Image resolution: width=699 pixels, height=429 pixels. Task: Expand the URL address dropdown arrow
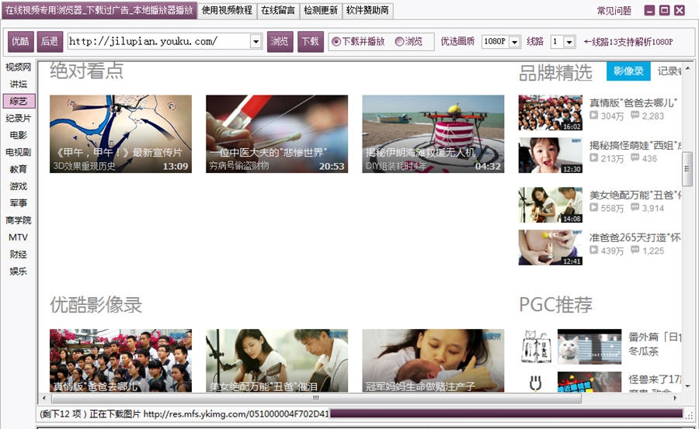tap(256, 41)
